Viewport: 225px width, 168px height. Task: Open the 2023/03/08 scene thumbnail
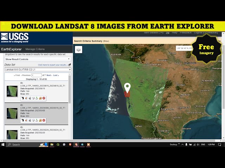click(12, 113)
